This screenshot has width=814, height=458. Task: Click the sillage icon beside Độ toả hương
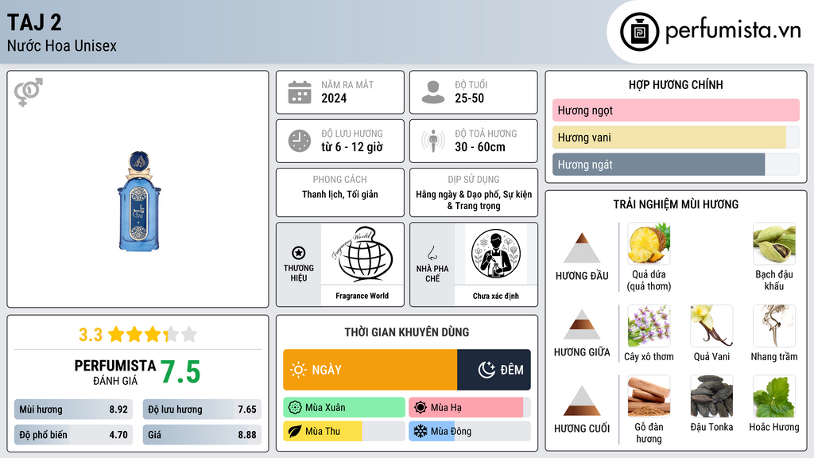click(433, 141)
